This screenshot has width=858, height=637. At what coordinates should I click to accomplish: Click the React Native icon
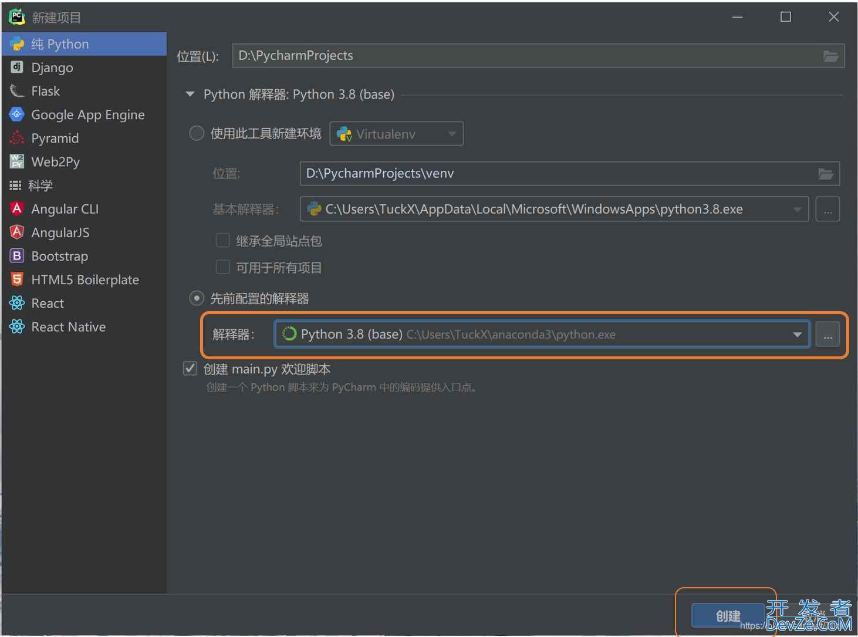click(17, 326)
